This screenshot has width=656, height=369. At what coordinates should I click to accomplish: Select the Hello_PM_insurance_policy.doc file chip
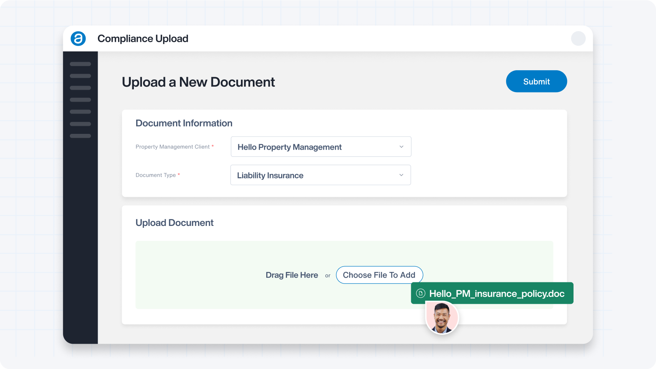coord(492,293)
